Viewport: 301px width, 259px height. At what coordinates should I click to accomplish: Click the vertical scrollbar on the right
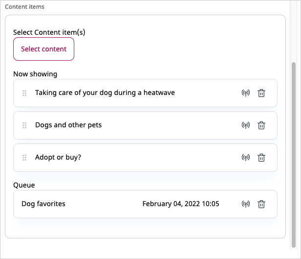pyautogui.click(x=293, y=147)
